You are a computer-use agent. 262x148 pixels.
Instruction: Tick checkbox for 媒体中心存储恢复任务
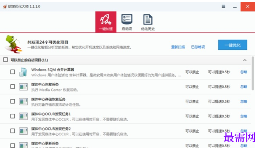[13, 101]
